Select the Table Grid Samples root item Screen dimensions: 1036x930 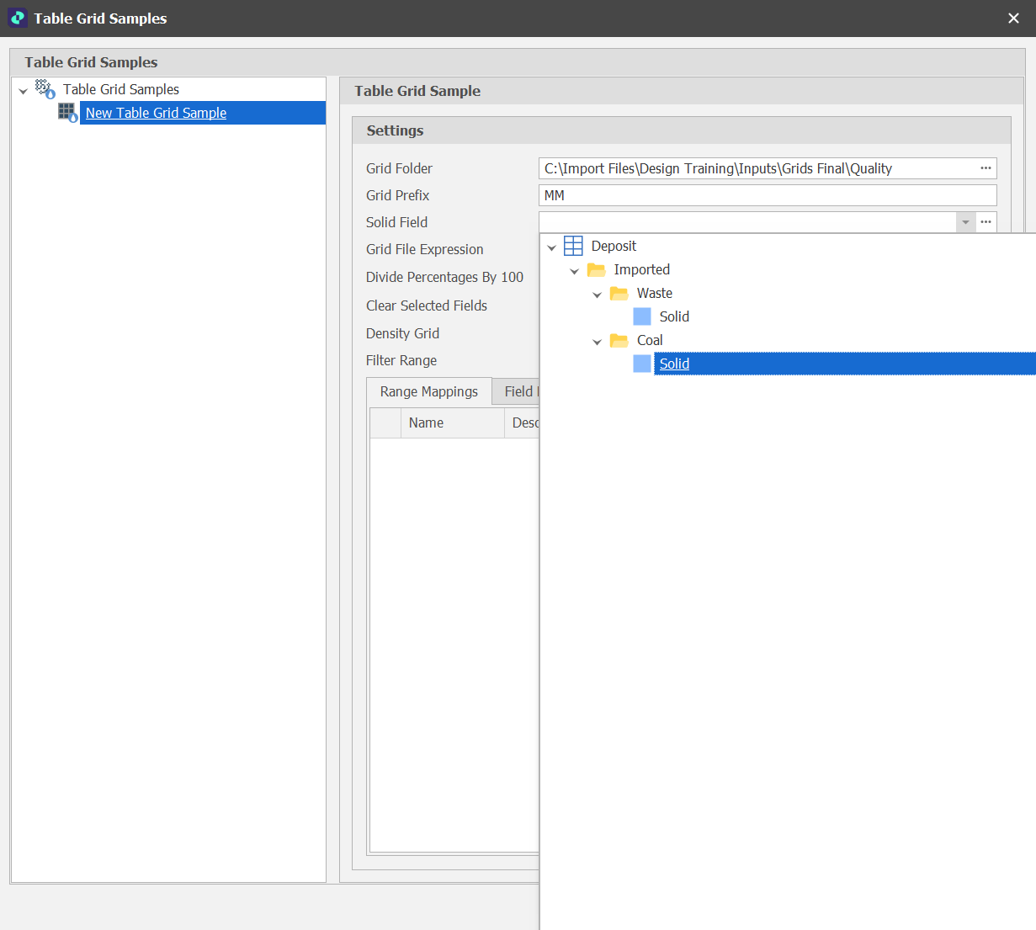pyautogui.click(x=121, y=89)
